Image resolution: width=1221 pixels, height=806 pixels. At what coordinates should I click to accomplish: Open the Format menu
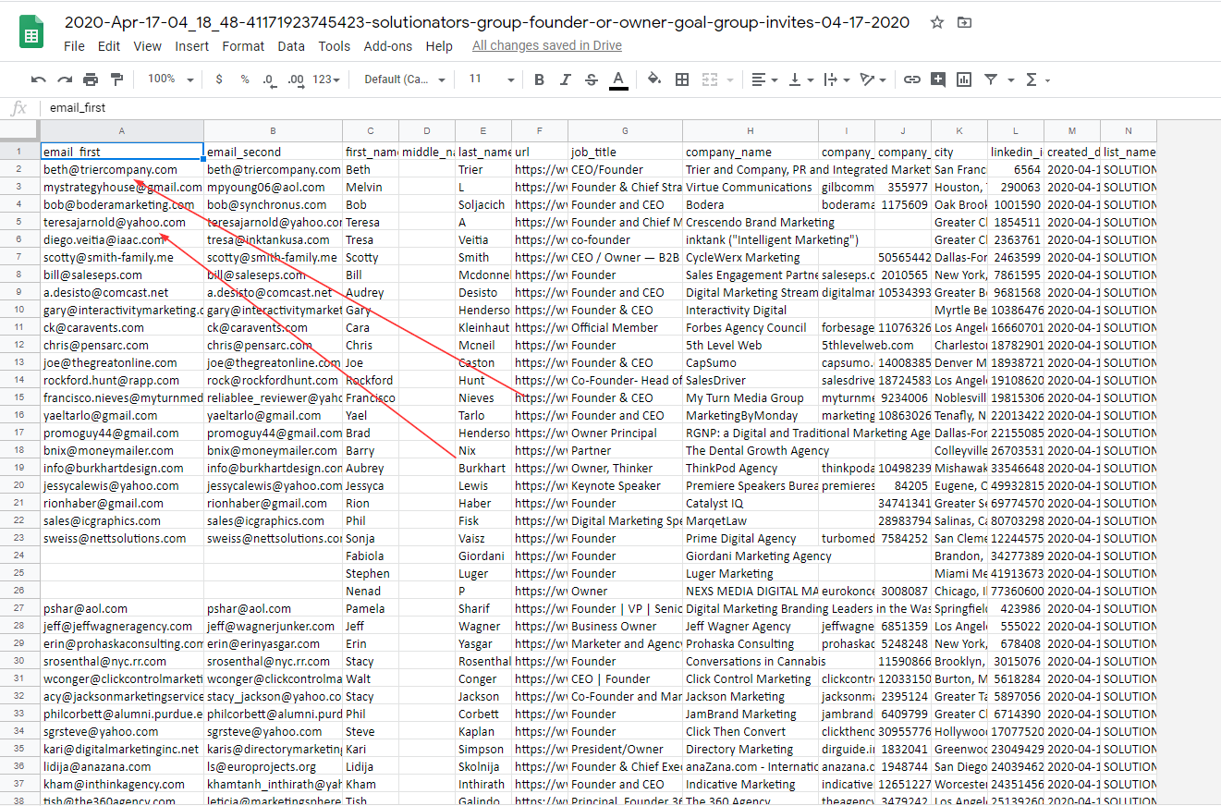click(243, 46)
